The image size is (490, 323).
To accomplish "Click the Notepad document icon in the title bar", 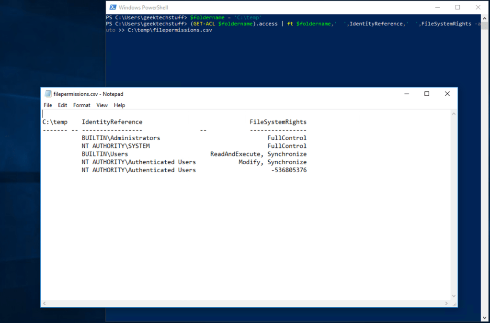I will [x=48, y=94].
